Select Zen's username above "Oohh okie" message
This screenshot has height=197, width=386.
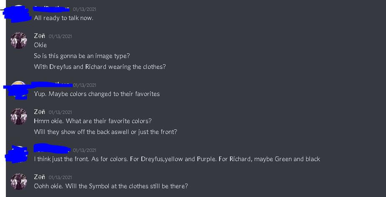tap(39, 177)
